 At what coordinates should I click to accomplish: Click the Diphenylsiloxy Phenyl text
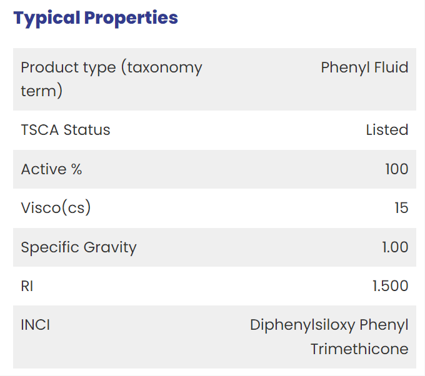[x=329, y=325]
